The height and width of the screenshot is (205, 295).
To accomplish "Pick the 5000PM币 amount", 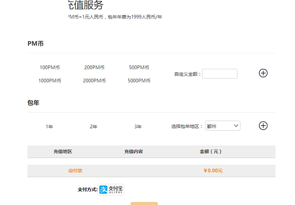I will 139,81.
